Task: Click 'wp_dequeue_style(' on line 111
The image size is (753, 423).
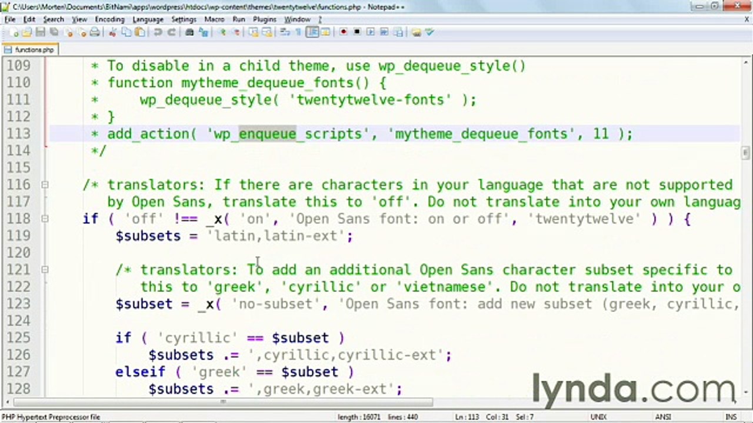Action: (x=209, y=100)
